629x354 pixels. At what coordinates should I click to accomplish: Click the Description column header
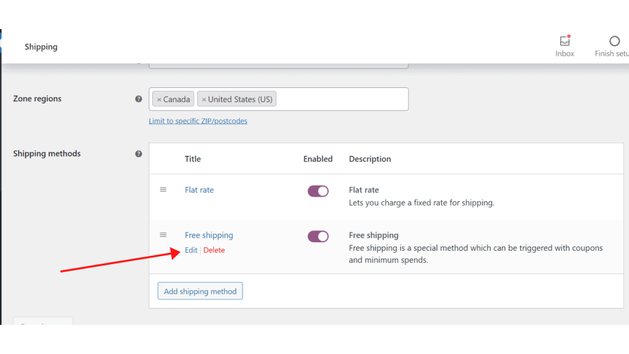tap(370, 159)
